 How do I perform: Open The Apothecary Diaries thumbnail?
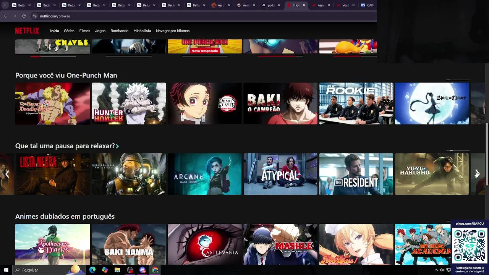coord(53,244)
